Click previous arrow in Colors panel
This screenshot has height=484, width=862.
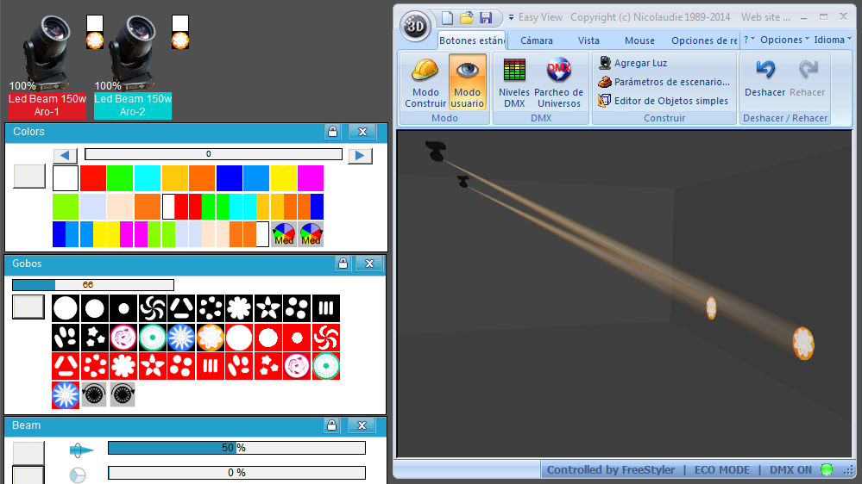[x=65, y=155]
